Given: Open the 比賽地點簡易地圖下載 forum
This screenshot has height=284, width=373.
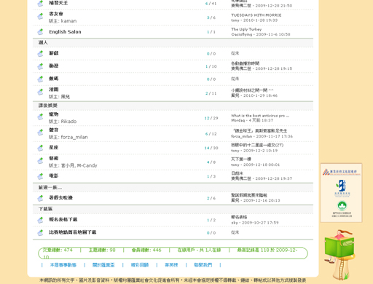Looking at the screenshot, I should (x=73, y=232).
